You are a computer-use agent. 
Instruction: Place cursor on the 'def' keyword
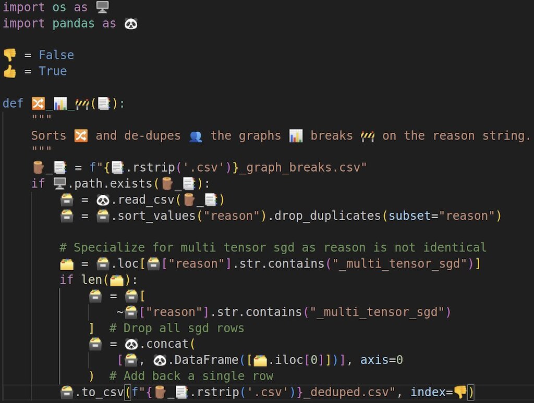coord(13,104)
